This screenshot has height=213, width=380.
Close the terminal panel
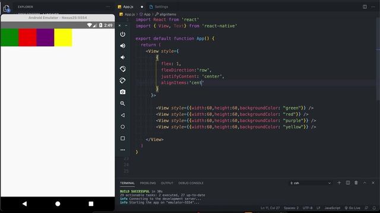(373, 183)
